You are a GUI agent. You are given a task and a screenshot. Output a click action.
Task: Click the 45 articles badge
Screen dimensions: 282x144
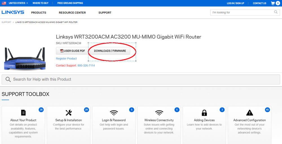coord(267,110)
